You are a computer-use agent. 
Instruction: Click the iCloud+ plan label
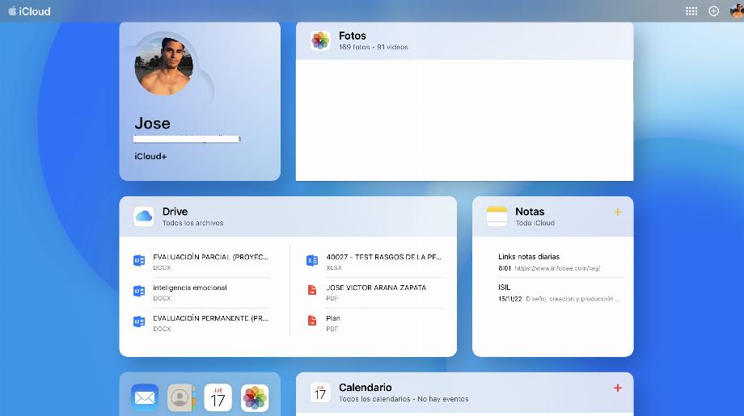tap(150, 157)
